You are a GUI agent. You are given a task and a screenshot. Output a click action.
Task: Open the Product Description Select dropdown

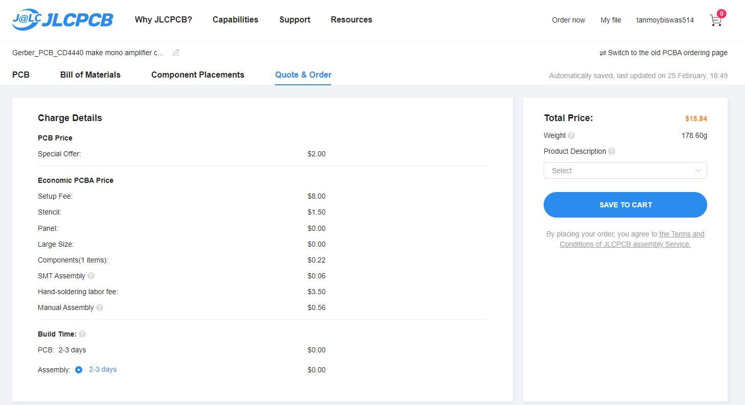pos(625,171)
